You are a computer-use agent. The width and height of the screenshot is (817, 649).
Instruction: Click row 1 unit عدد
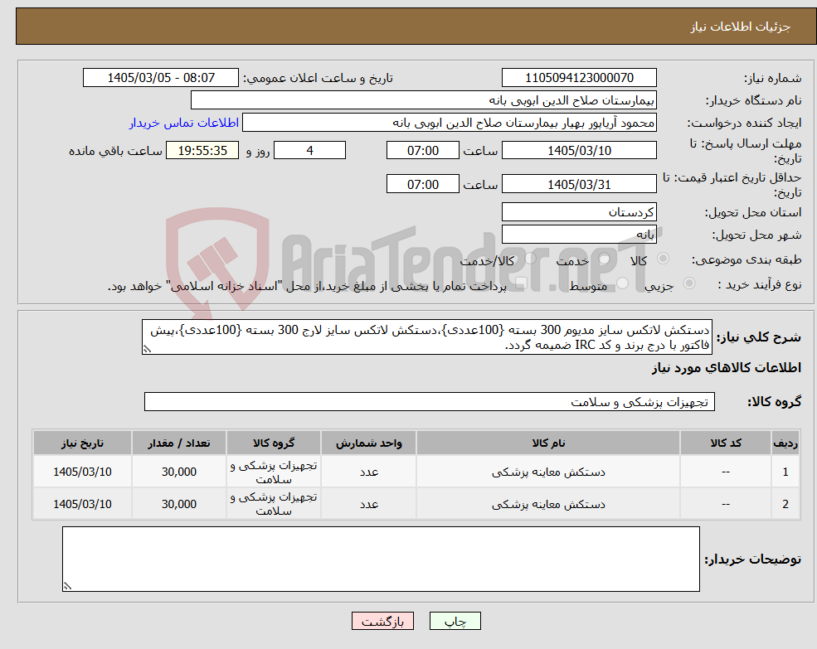click(x=369, y=472)
